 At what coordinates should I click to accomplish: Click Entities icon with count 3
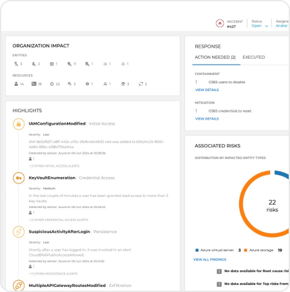pos(16,64)
